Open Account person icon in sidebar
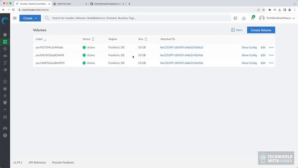Screen dimensions: 298x168 pyautogui.click(x=5, y=128)
